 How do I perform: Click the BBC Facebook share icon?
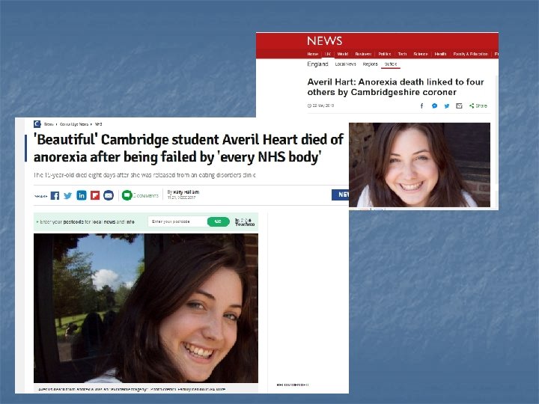pos(421,105)
